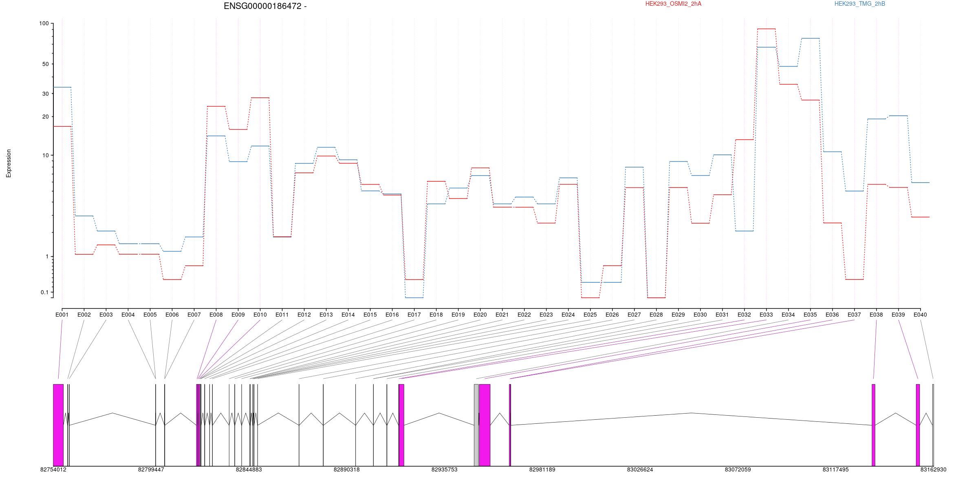
Task: Click exon label E033
Action: click(x=766, y=315)
